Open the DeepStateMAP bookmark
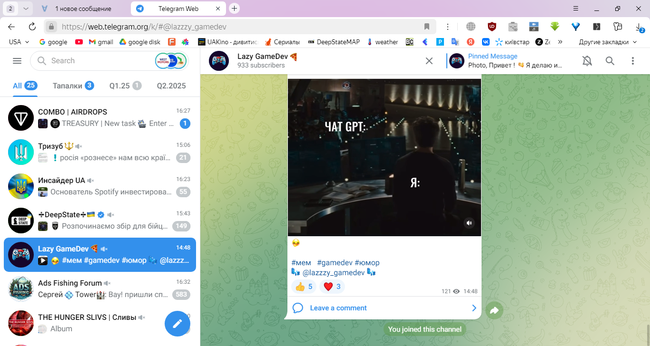 [334, 42]
